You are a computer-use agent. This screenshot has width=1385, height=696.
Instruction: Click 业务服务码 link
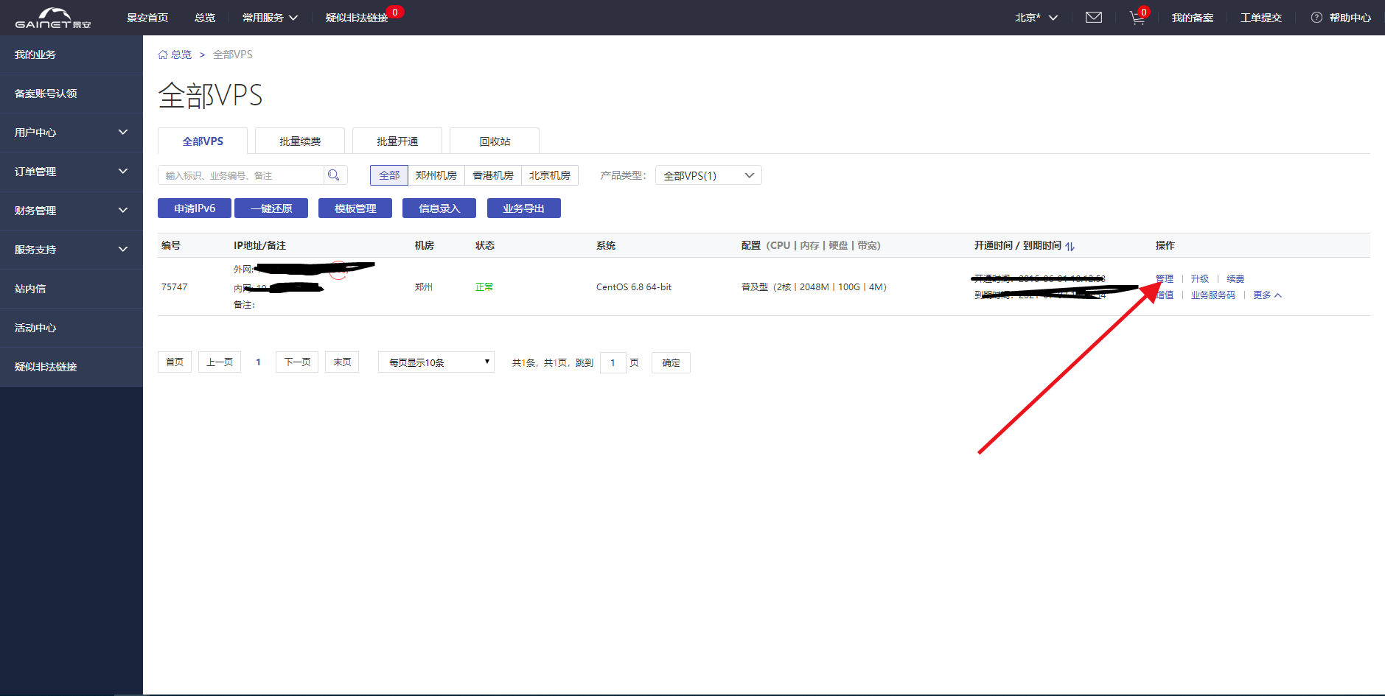click(1213, 295)
